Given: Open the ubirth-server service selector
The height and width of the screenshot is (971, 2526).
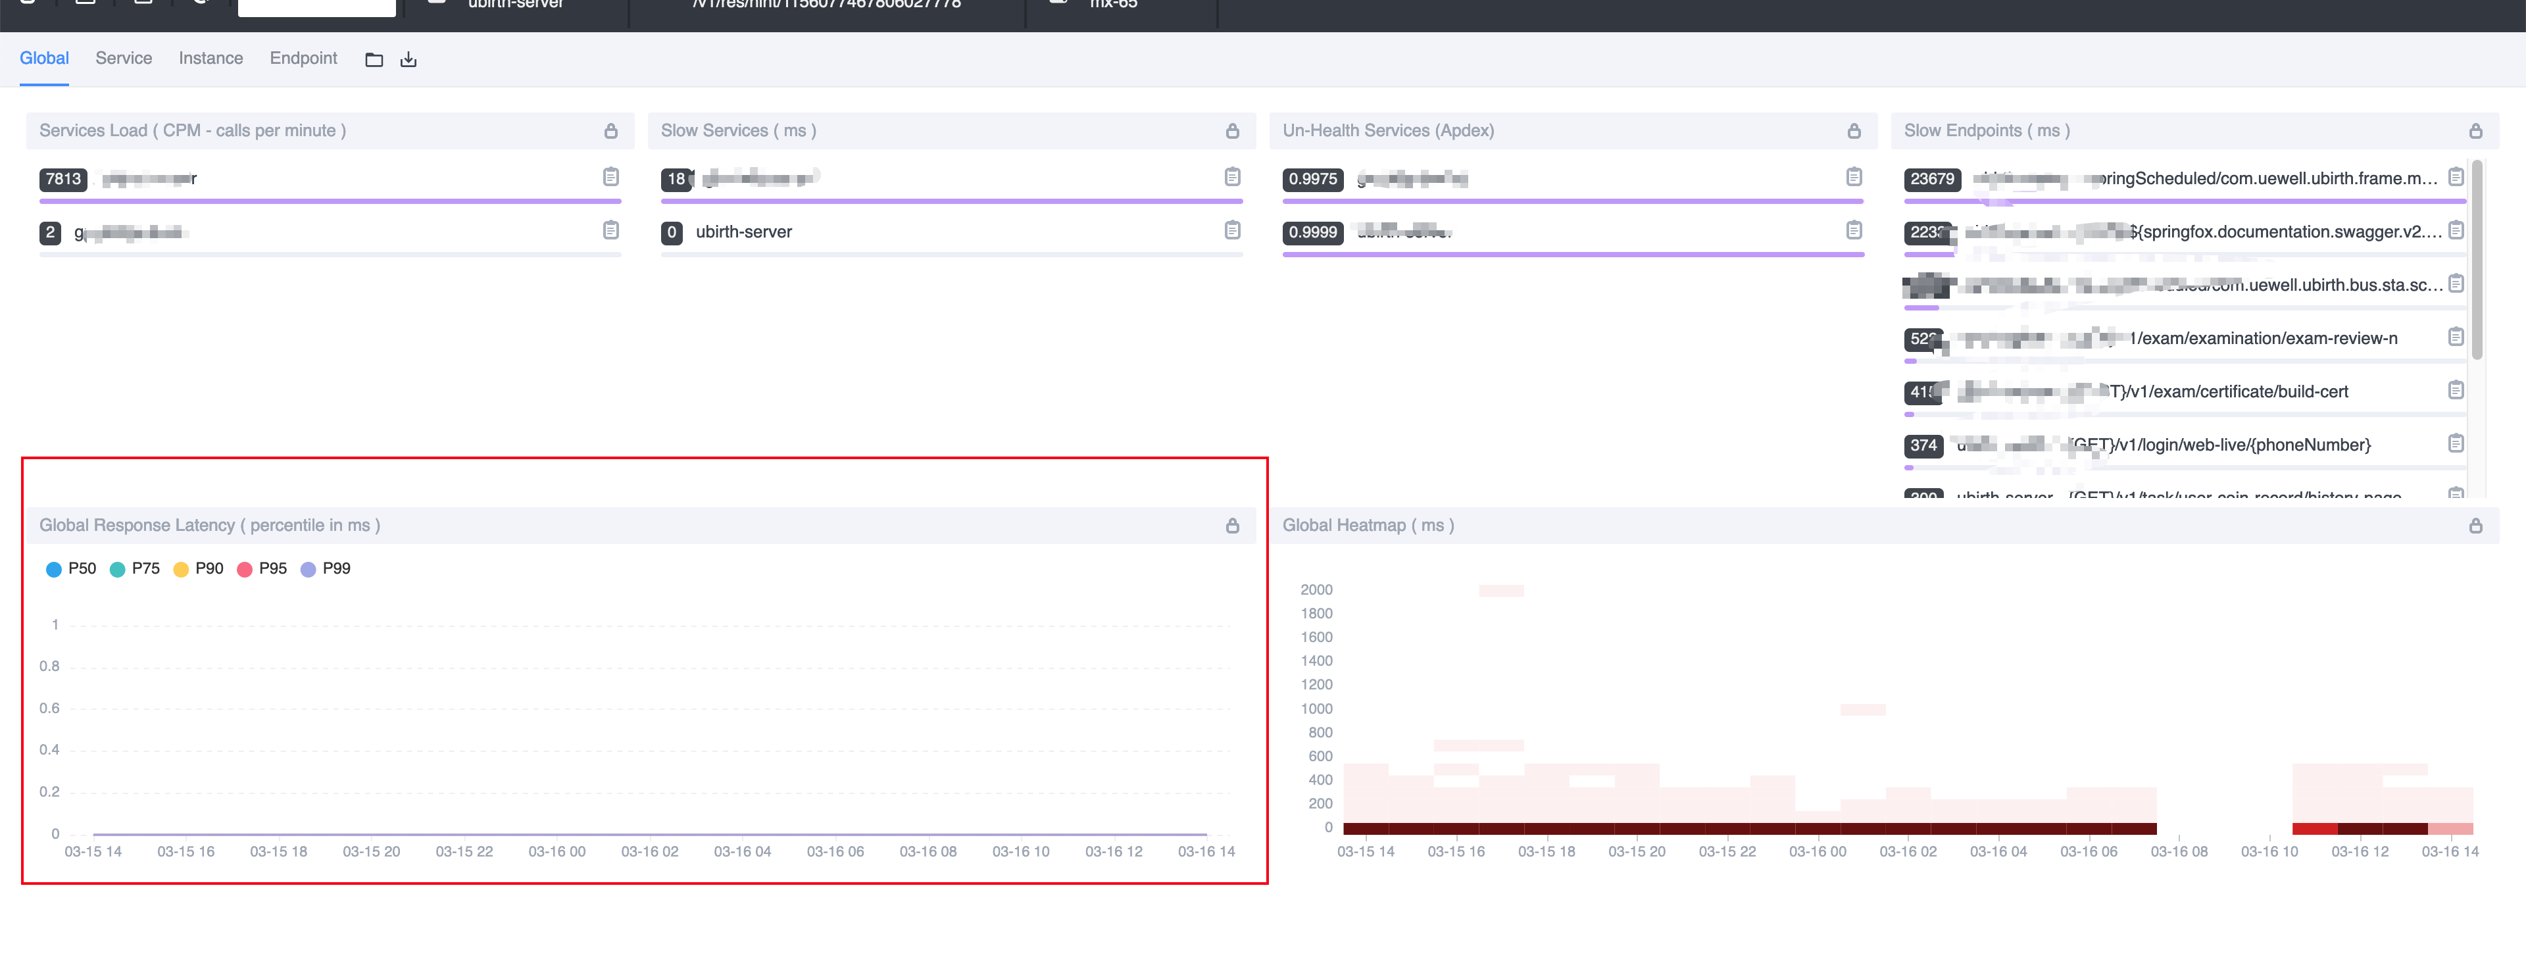Looking at the screenshot, I should [515, 6].
